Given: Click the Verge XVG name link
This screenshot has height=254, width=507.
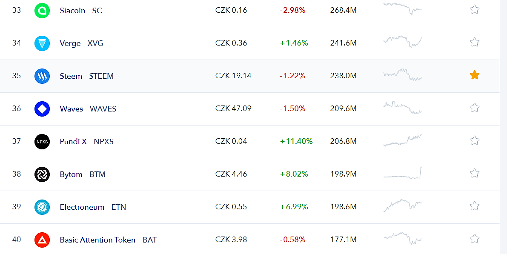Looking at the screenshot, I should point(70,43).
